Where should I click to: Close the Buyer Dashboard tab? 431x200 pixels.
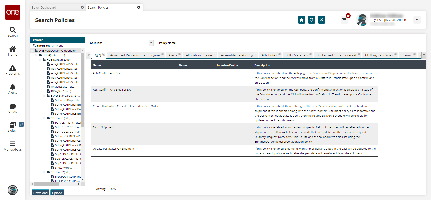[x=82, y=7]
